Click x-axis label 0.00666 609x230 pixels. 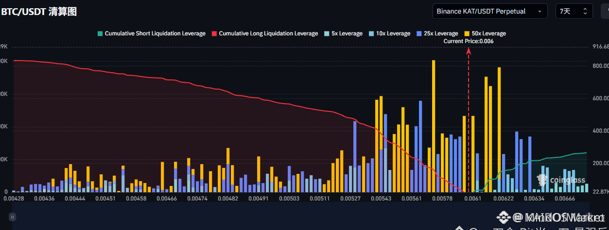[565, 199]
